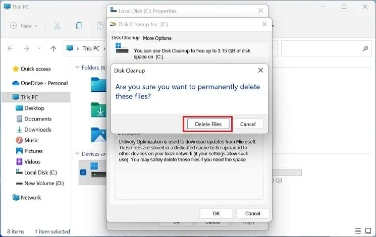Click the search magnifier icon
The width and height of the screenshot is (376, 237).
click(x=365, y=48)
